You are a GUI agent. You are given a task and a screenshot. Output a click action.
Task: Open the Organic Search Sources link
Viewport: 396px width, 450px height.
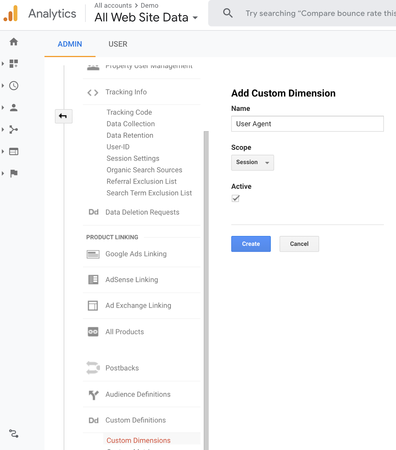[144, 170]
